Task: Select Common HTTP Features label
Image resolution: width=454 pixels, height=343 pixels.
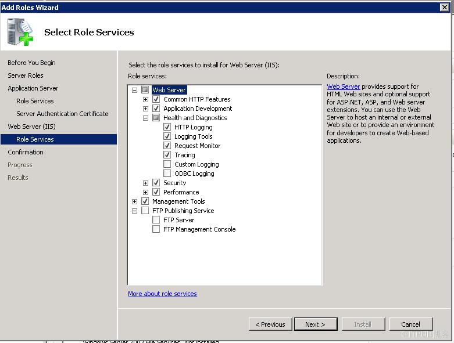Action: tap(197, 99)
